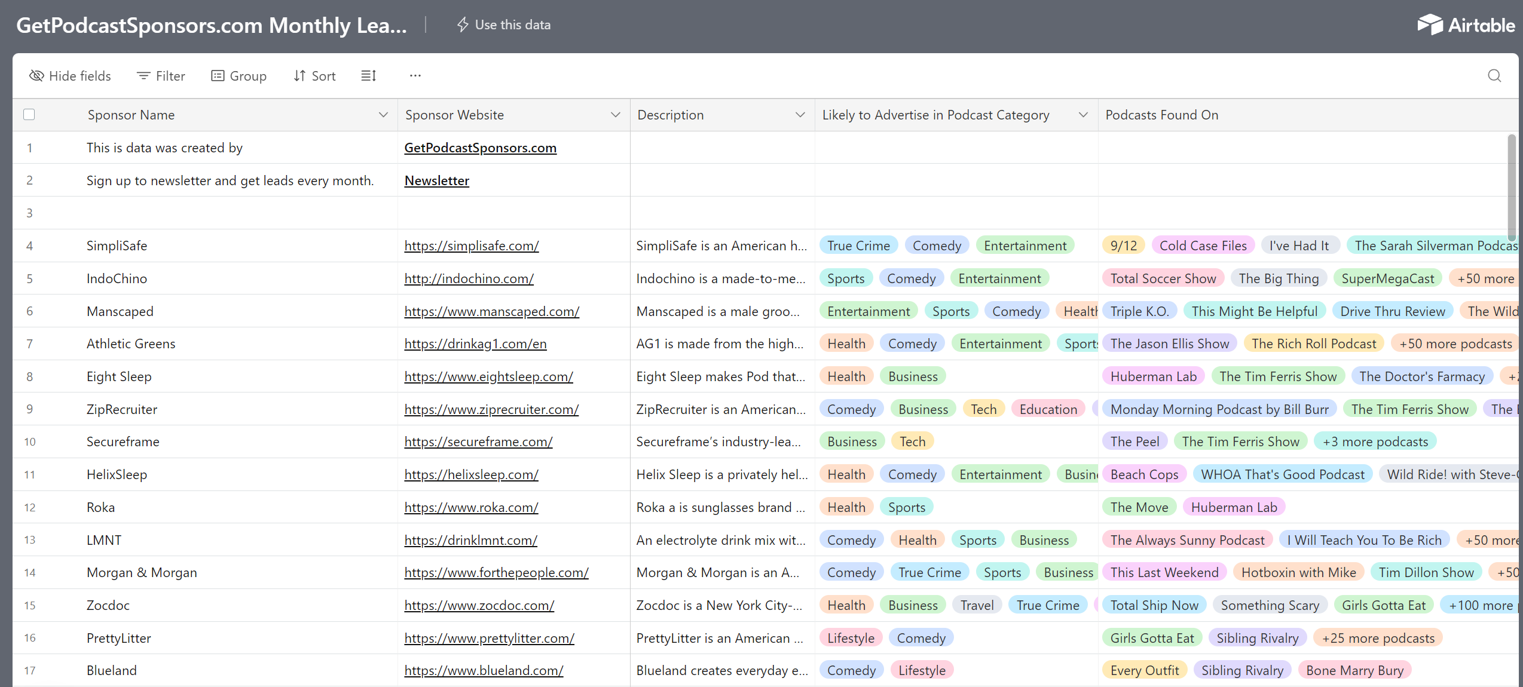Click the Airtable logo
The width and height of the screenshot is (1523, 687).
[x=1466, y=25]
